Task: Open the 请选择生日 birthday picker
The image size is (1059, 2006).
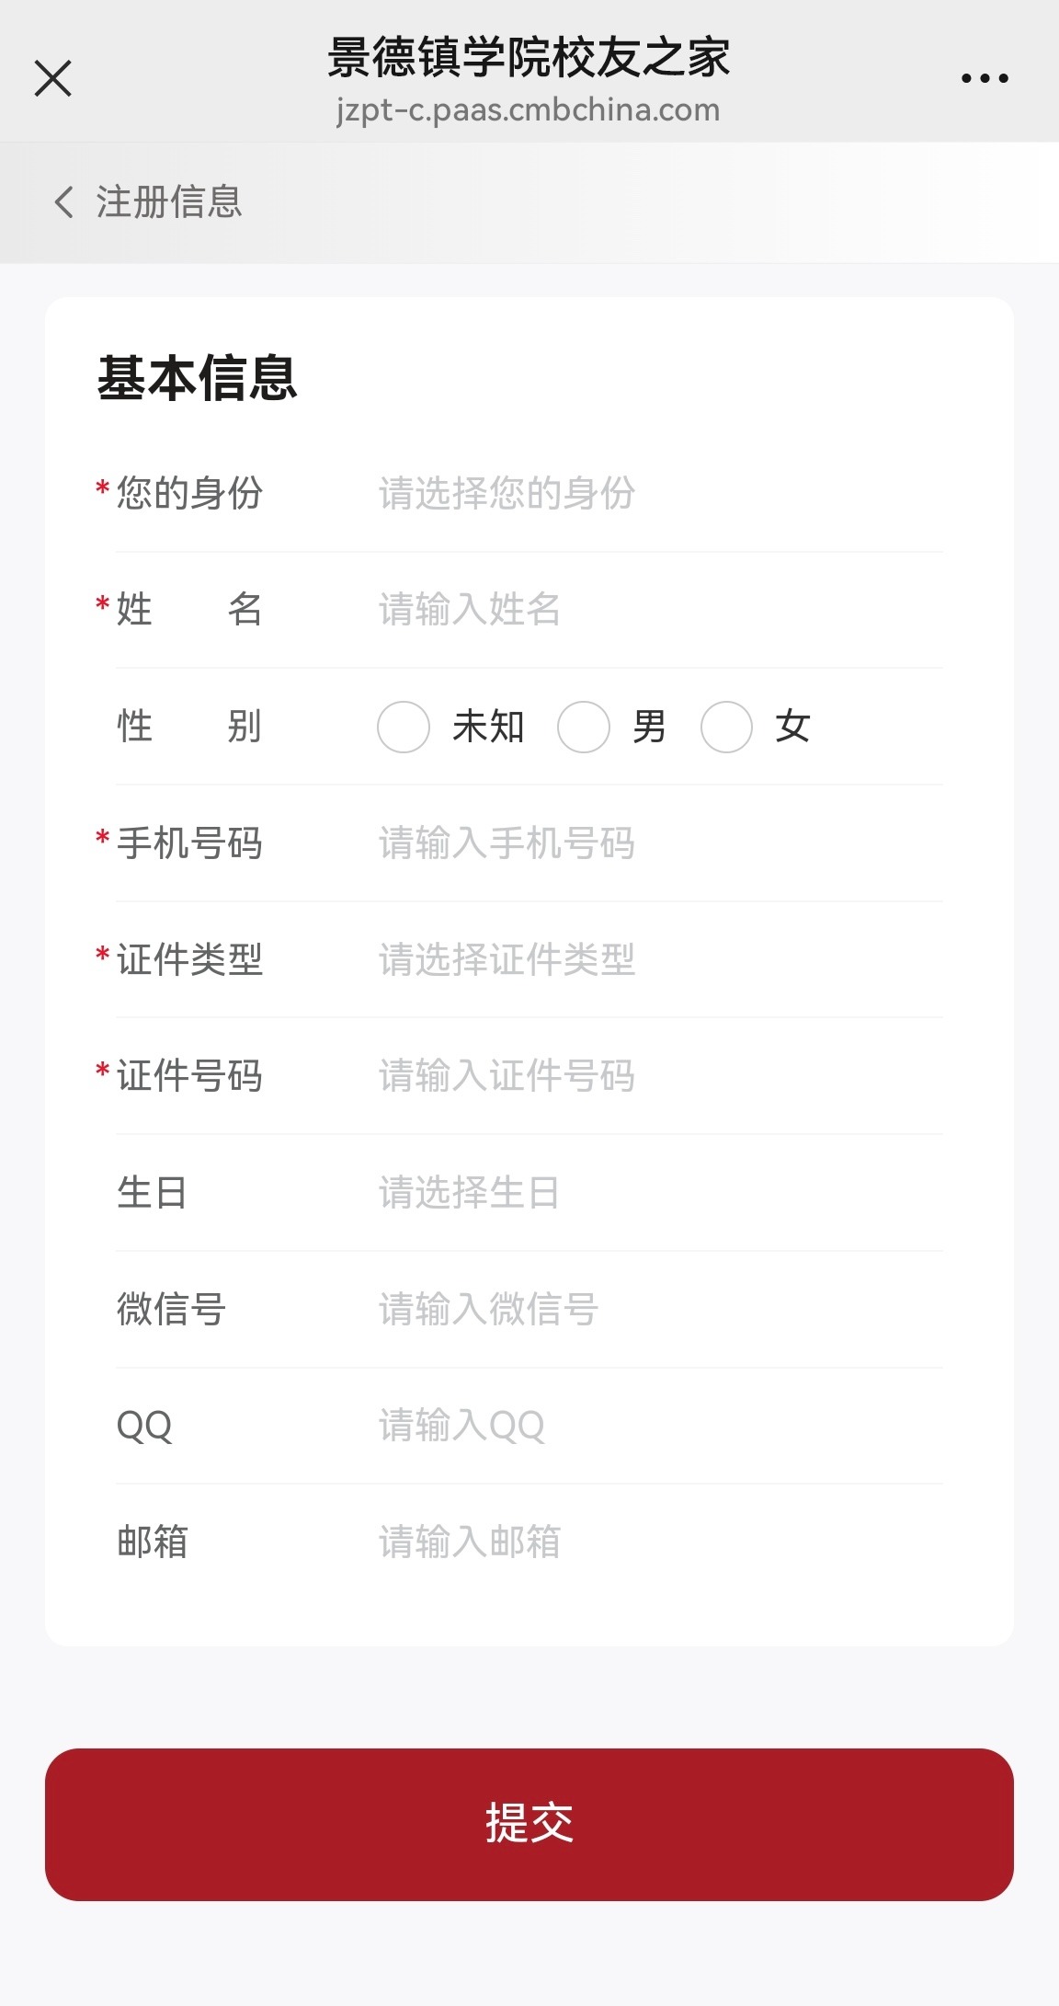Action: 643,1193
